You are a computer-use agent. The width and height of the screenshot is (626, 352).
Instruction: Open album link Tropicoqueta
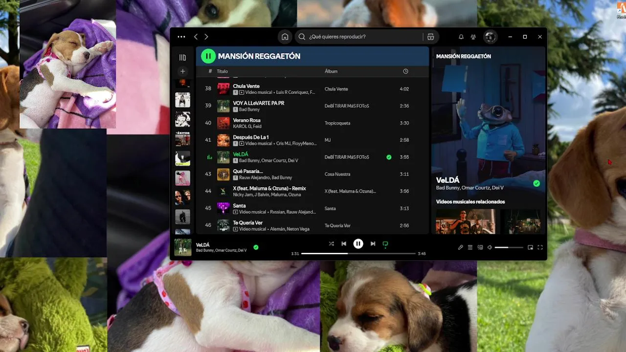coord(337,123)
